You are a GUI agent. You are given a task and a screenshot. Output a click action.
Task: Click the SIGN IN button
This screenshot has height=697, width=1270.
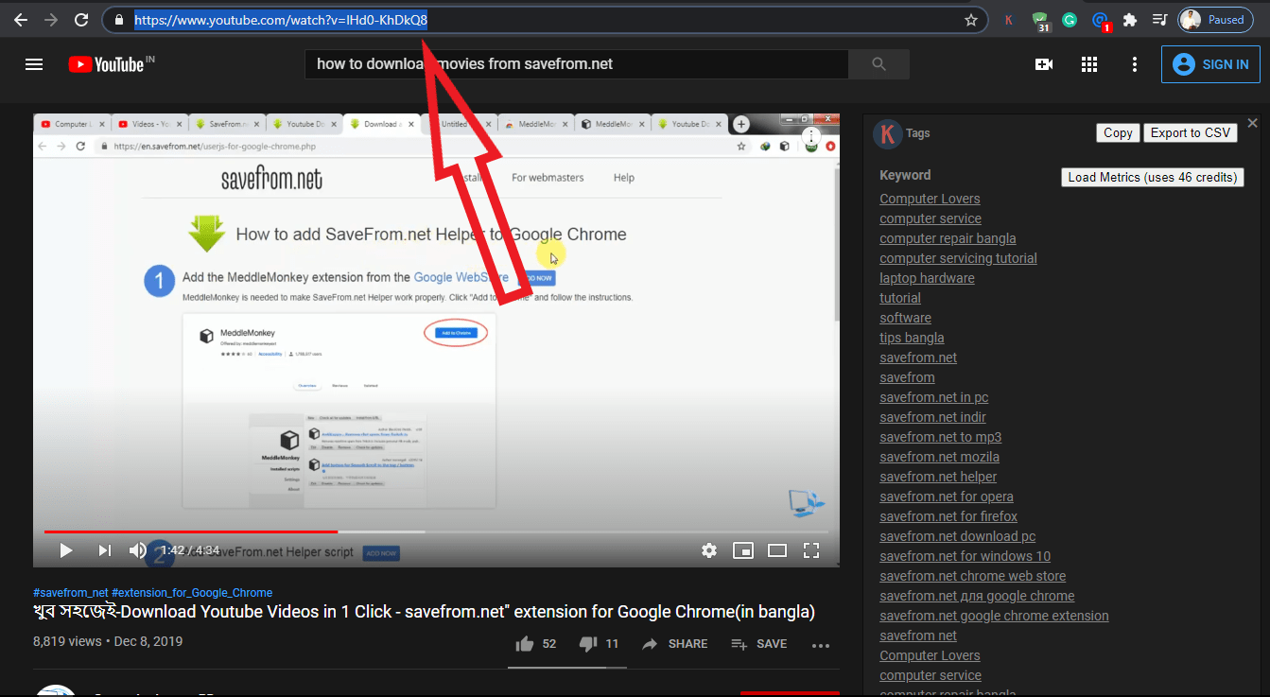(1210, 64)
